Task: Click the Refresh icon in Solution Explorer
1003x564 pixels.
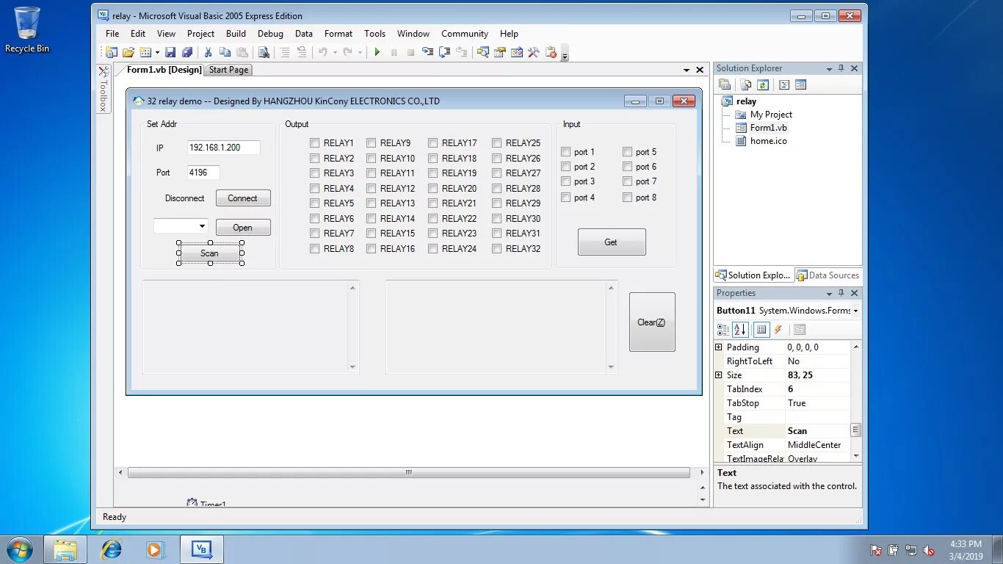Action: coord(763,84)
